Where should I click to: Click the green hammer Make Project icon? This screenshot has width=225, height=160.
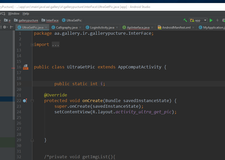point(185,20)
